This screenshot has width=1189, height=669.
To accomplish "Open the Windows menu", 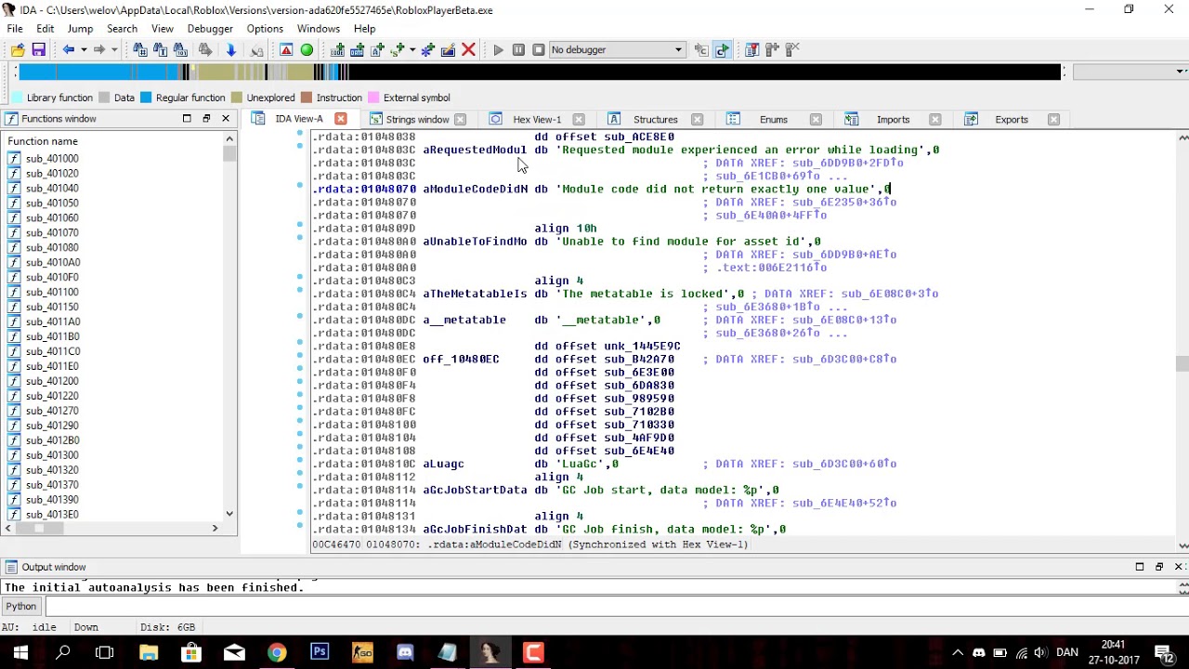I will [x=319, y=29].
